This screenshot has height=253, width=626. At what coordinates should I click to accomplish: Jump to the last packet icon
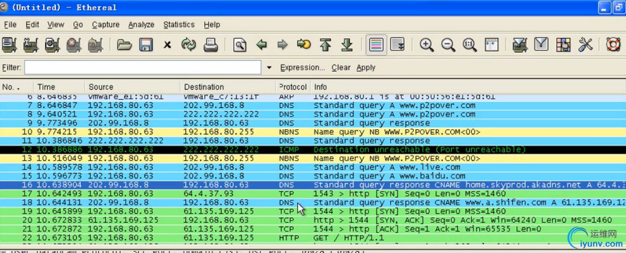click(x=347, y=45)
